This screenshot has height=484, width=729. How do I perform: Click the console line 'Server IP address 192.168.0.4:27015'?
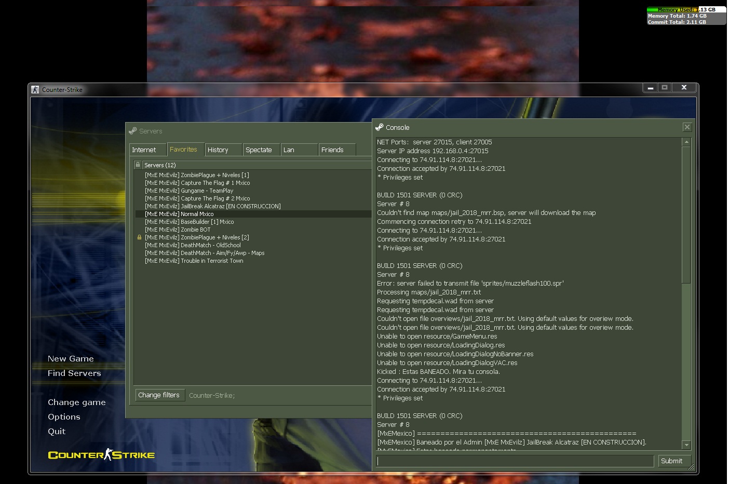point(433,151)
